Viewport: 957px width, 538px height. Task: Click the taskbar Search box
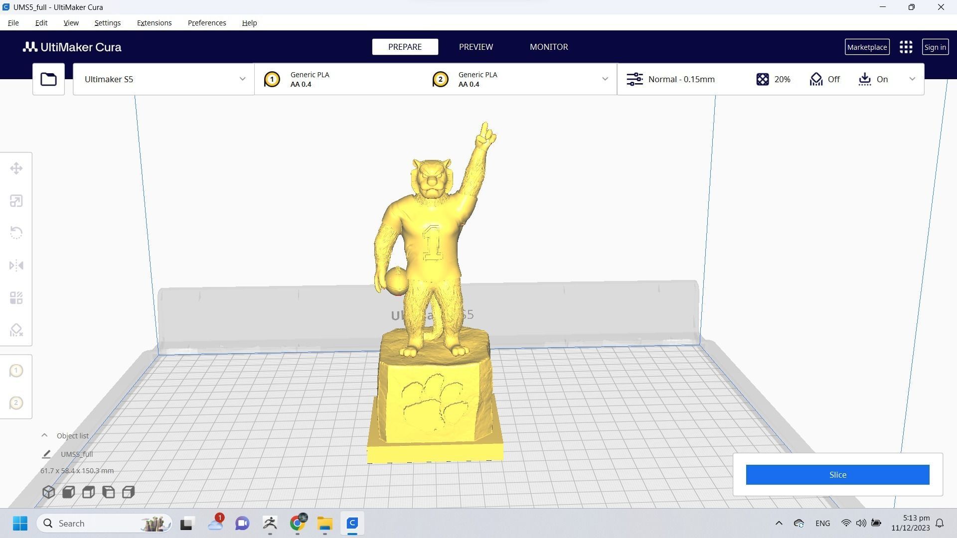coord(104,524)
